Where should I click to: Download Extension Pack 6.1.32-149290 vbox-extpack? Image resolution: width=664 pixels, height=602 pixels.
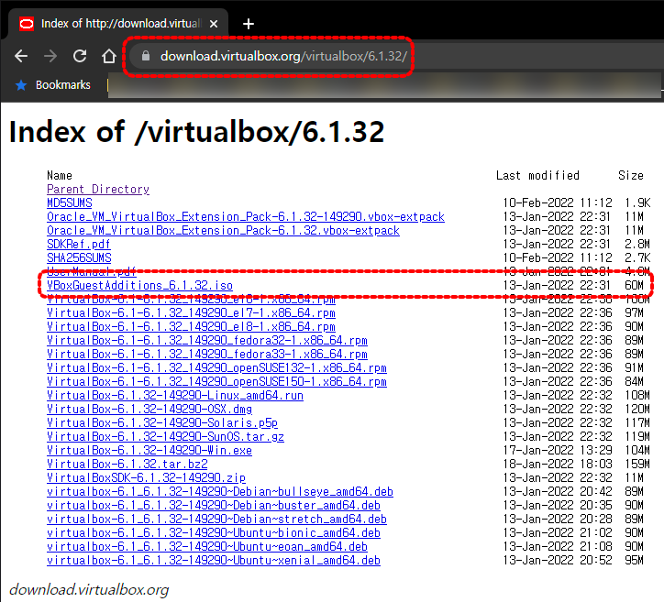[x=246, y=216]
